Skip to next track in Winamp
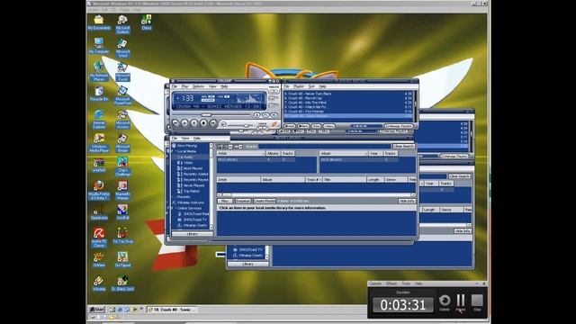The width and height of the screenshot is (576, 324). pyautogui.click(x=213, y=122)
